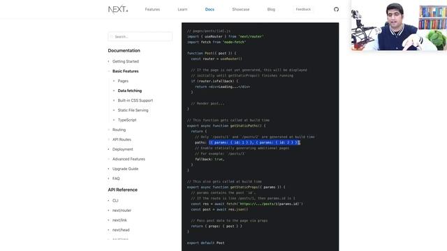Open TypeScript doc entry
The width and height of the screenshot is (447, 251).
tap(127, 120)
